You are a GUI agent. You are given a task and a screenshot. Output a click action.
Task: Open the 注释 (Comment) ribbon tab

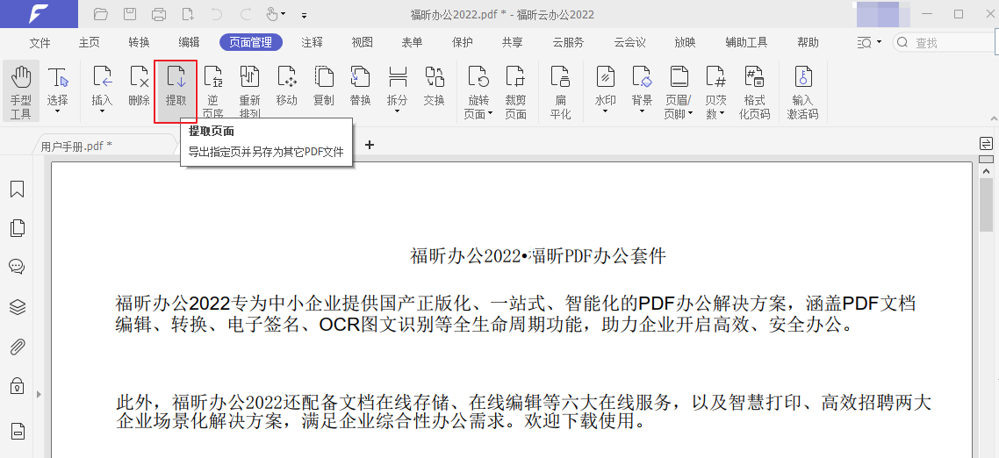312,42
